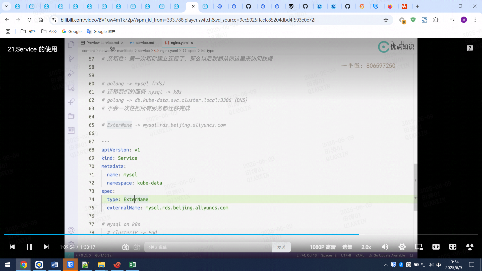Screen dimensions: 482x271
Task: Enable picture-in-picture mode
Action: point(419,247)
